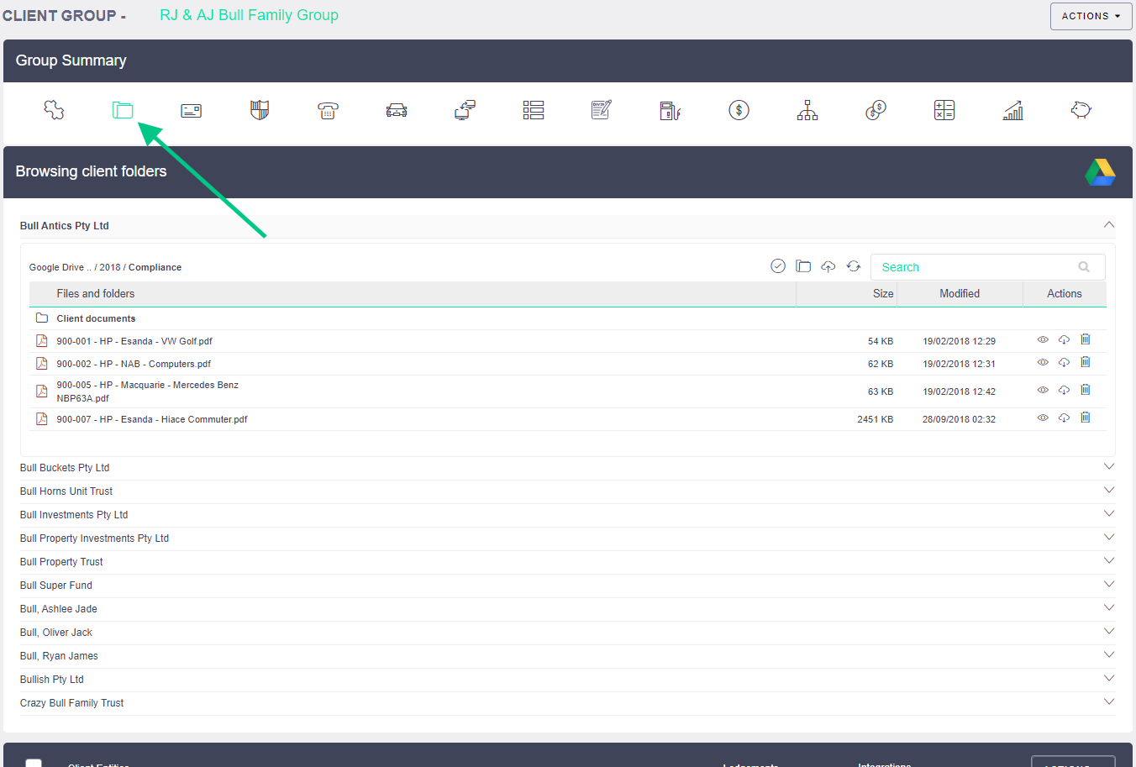Open the dollar coin icon in Group Summary
This screenshot has width=1136, height=767.
pos(739,110)
